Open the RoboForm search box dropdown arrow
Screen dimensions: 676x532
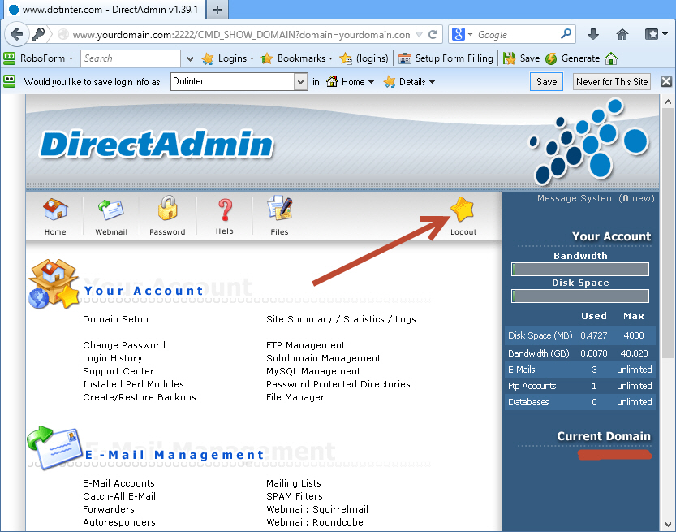pos(190,58)
